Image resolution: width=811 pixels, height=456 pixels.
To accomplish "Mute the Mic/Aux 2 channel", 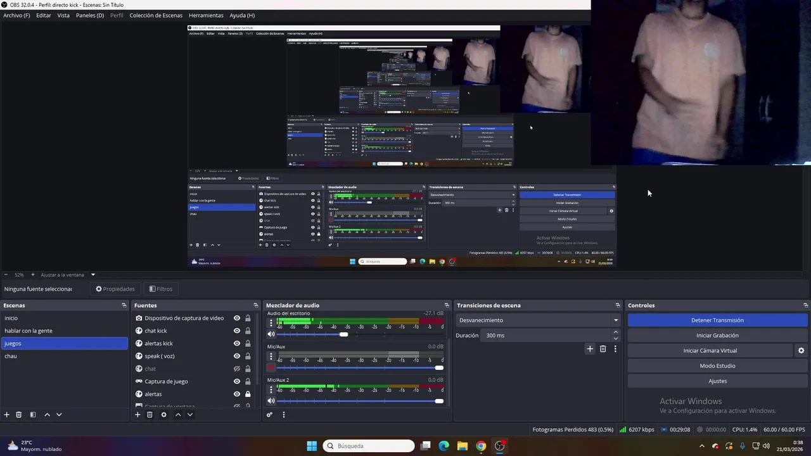I will coord(271,401).
